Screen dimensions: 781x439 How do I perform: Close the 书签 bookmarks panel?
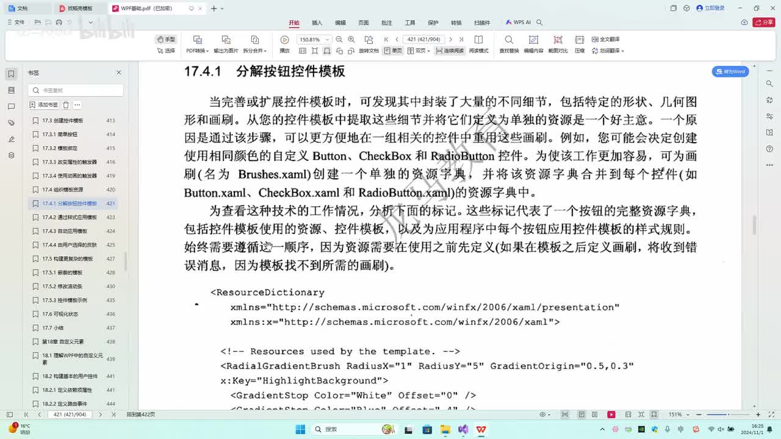119,73
